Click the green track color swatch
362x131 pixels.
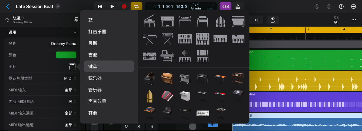pyautogui.click(x=66, y=55)
